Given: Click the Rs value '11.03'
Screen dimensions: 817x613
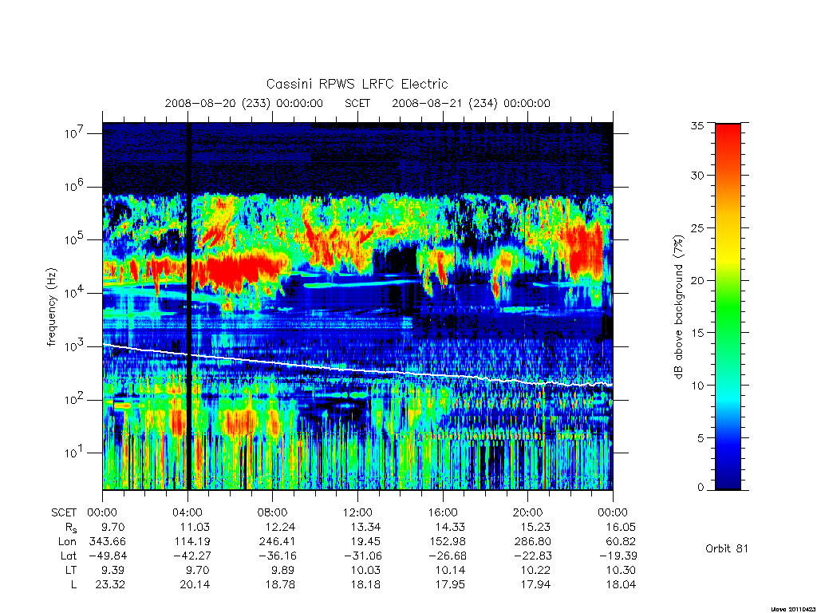Looking at the screenshot, I should [x=195, y=527].
